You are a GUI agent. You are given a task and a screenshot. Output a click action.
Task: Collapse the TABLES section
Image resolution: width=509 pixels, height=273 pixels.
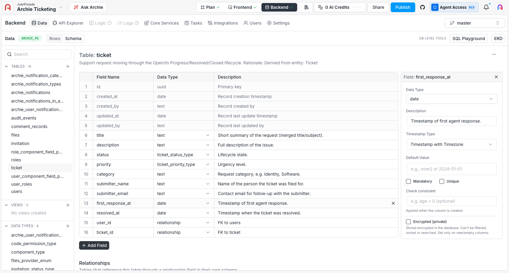click(x=6, y=66)
